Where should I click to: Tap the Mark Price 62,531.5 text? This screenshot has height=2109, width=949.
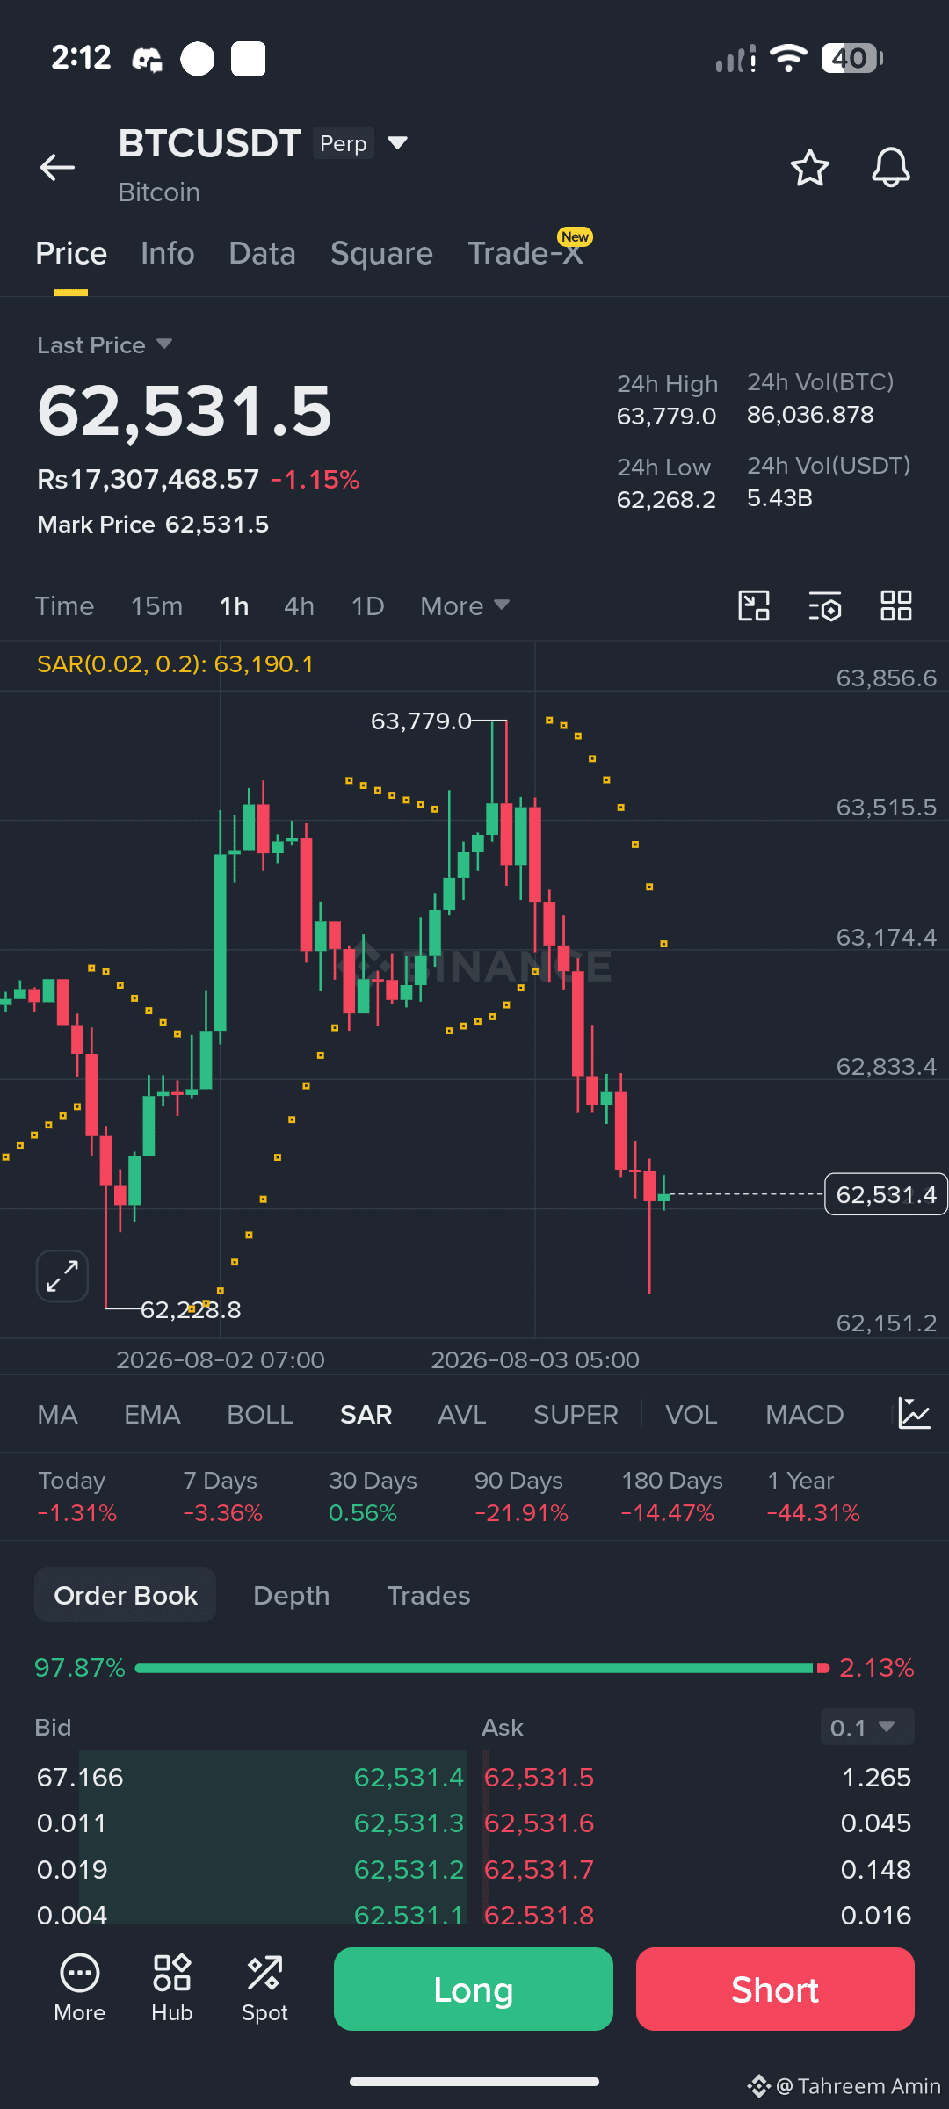153,525
